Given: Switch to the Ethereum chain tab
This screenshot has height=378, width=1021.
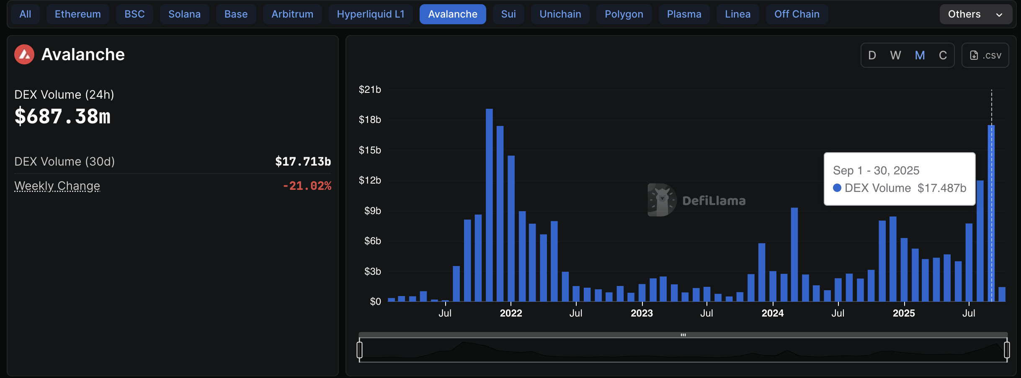Looking at the screenshot, I should click(77, 14).
